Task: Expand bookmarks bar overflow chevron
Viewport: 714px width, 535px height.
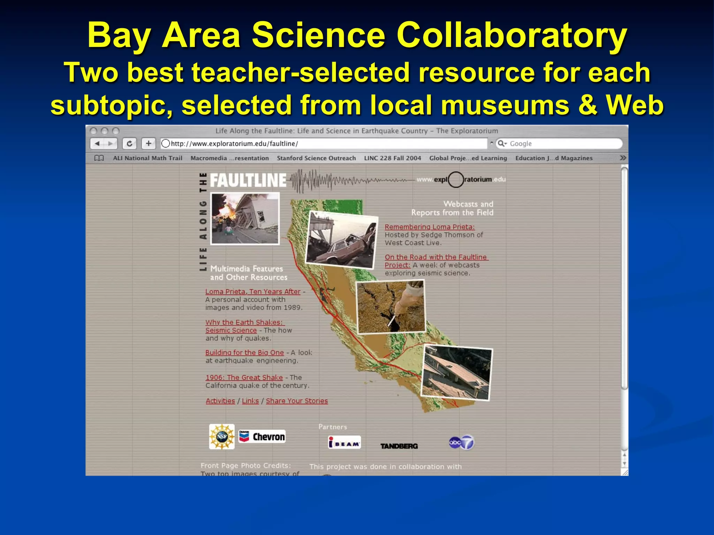Action: 623,158
